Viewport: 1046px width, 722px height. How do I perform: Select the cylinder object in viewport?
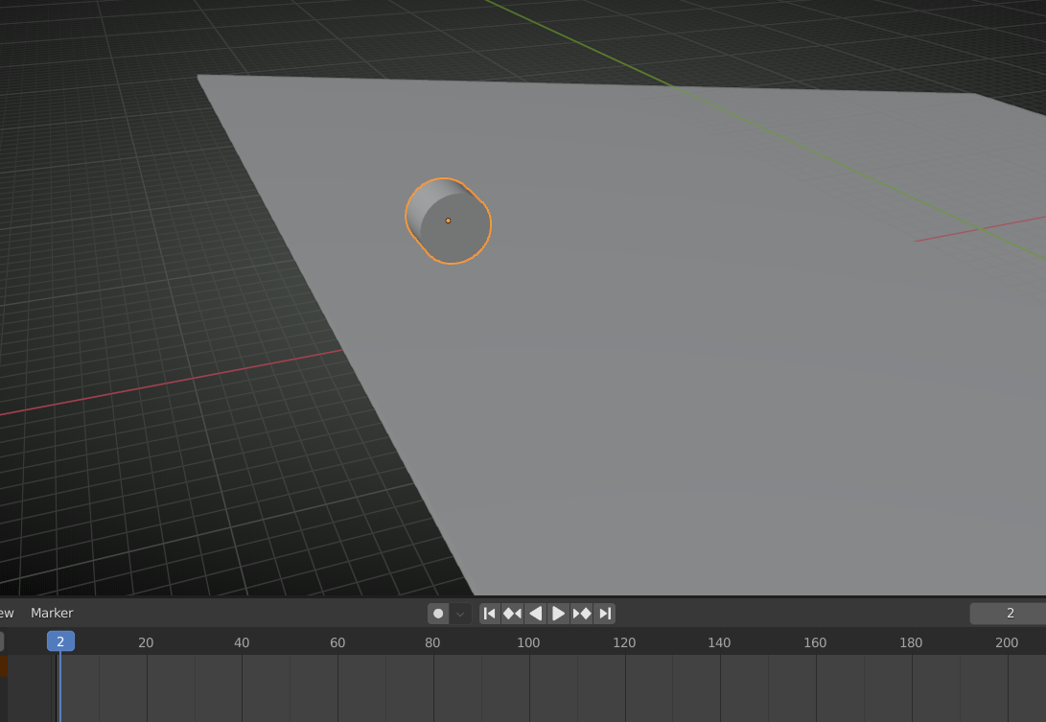point(449,221)
